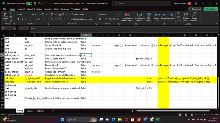Open the Formattazione condizionale menu
Image resolution: width=220 pixels, height=123 pixels.
coord(127,17)
